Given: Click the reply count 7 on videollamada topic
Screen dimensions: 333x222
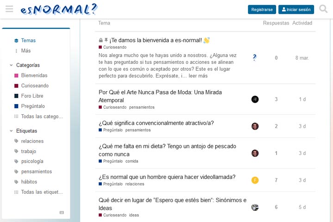Looking at the screenshot, I should 276,180.
